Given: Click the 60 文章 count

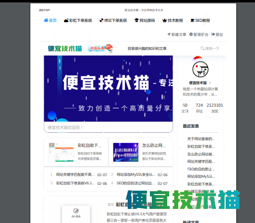Looking at the screenshot, I should (x=185, y=108).
